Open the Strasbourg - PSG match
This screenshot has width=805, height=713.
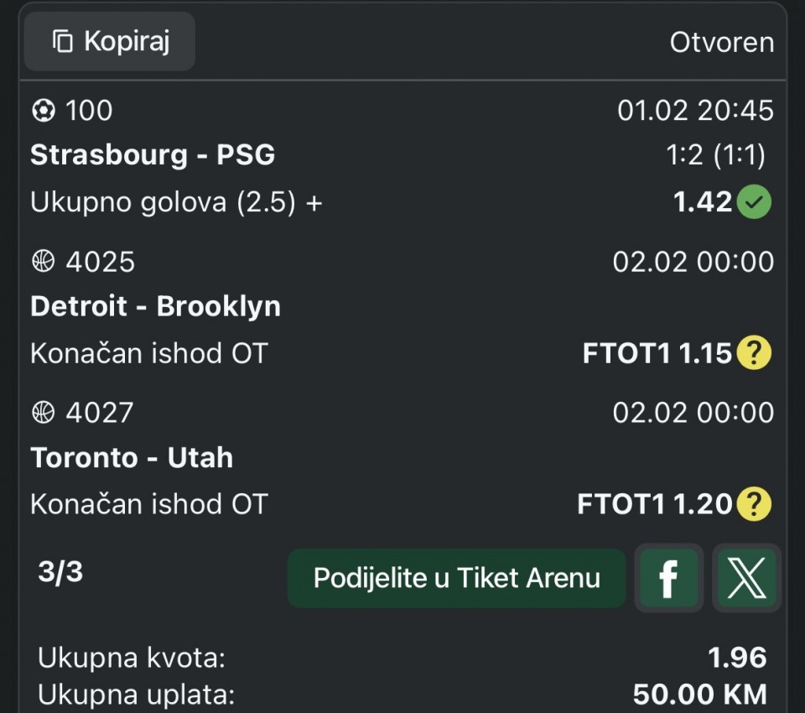(153, 155)
